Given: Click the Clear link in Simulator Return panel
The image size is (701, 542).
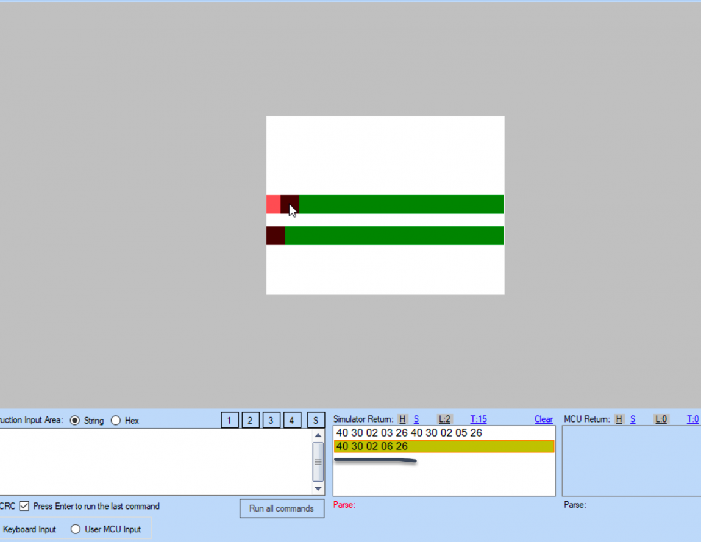Looking at the screenshot, I should tap(543, 419).
